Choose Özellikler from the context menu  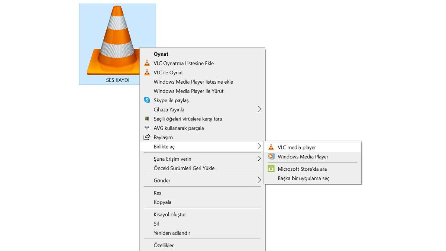pyautogui.click(x=164, y=245)
